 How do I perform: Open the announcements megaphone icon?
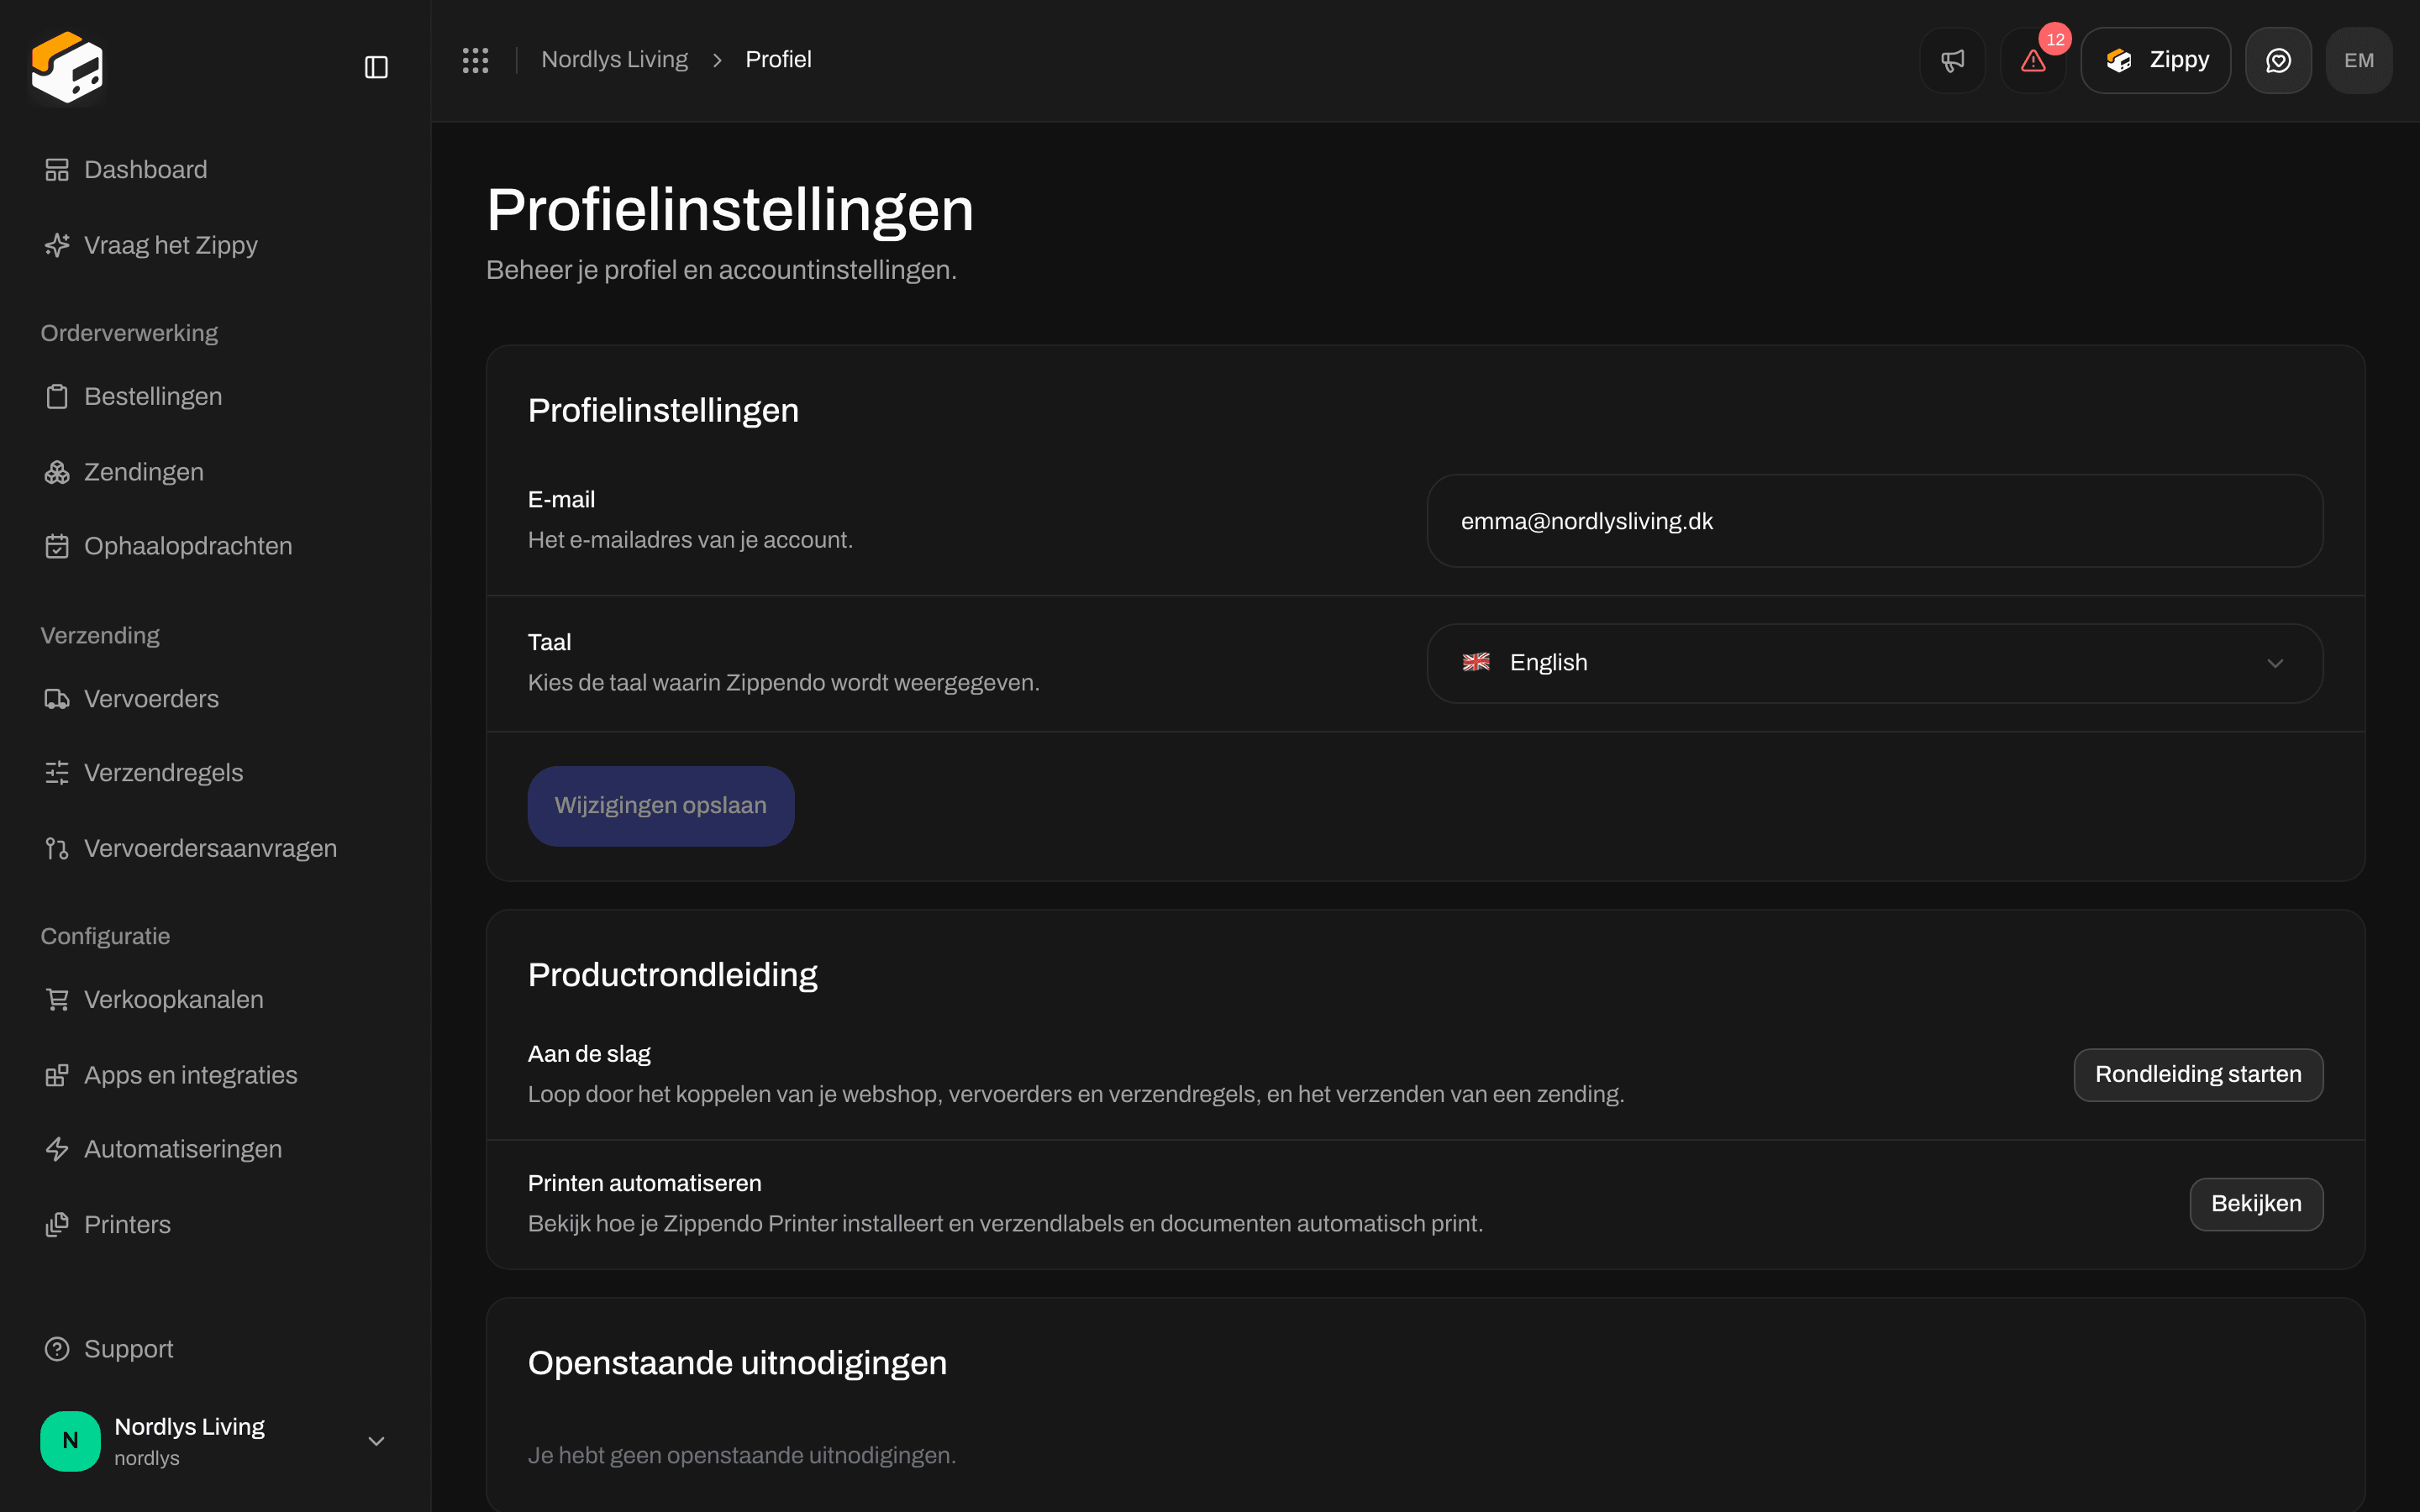[1952, 60]
